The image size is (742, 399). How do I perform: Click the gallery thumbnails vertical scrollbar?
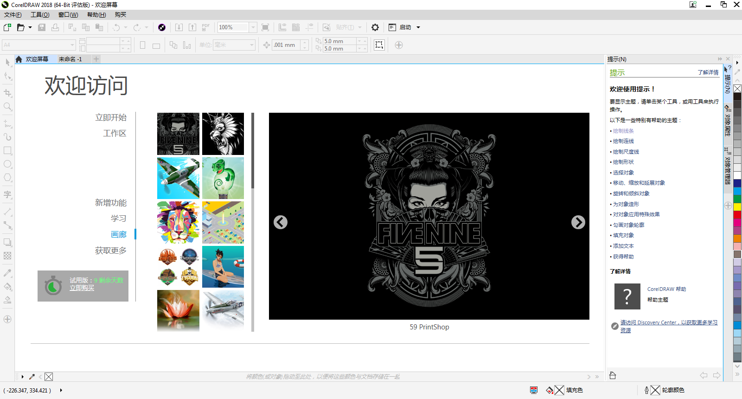253,222
